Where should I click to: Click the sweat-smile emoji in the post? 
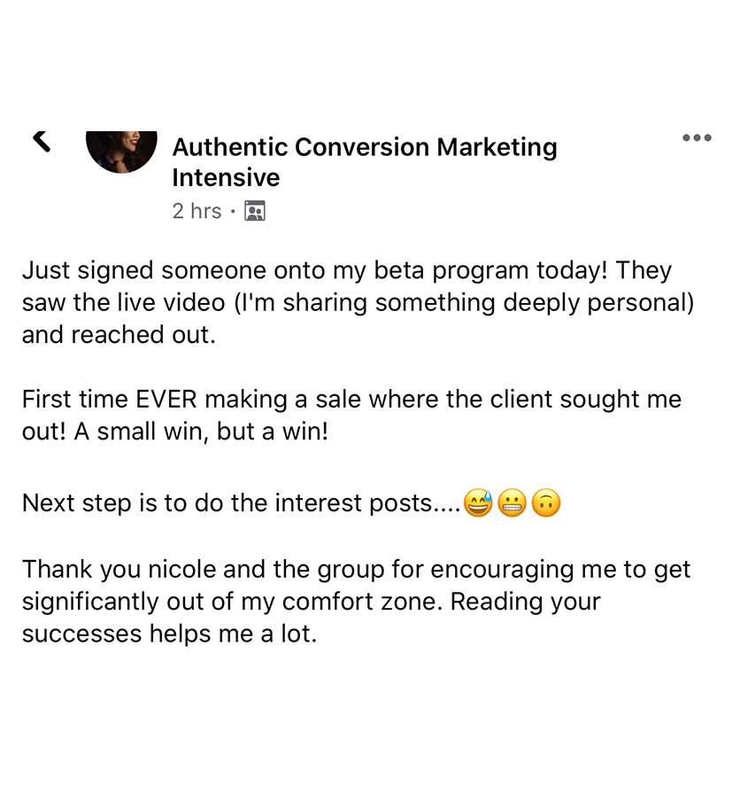(478, 504)
